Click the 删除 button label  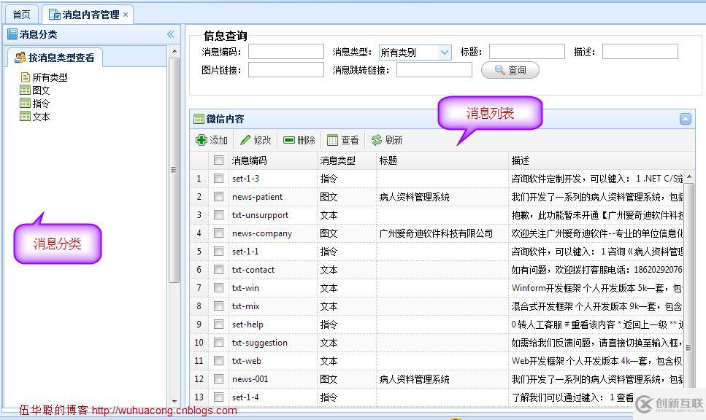[x=306, y=140]
